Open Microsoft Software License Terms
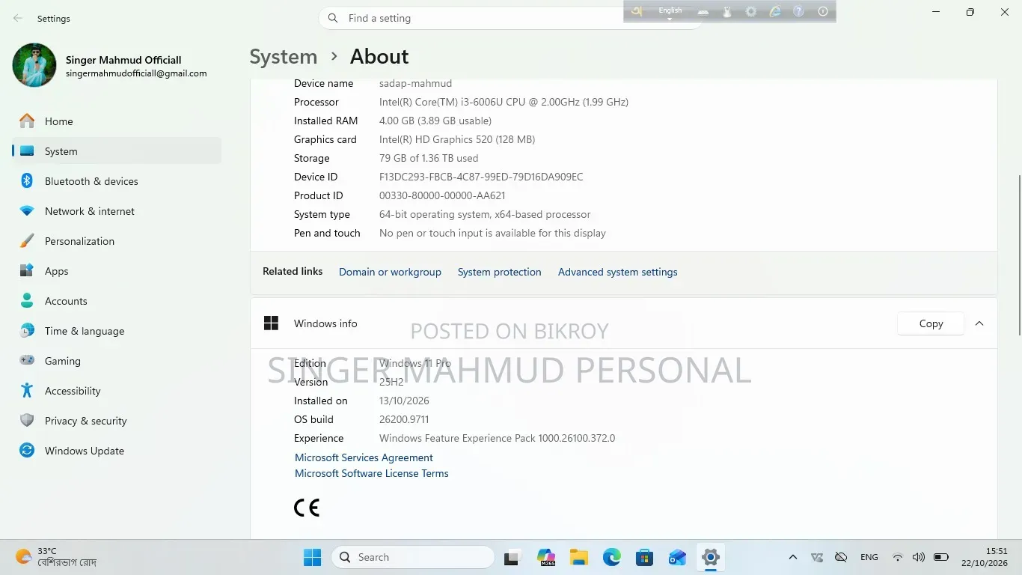Image resolution: width=1022 pixels, height=575 pixels. pos(372,473)
